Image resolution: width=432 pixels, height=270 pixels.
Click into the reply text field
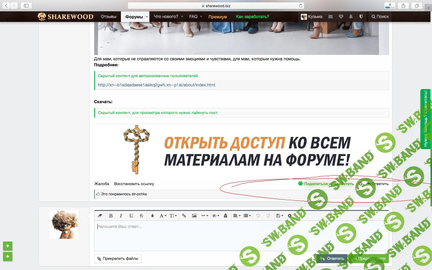210,235
